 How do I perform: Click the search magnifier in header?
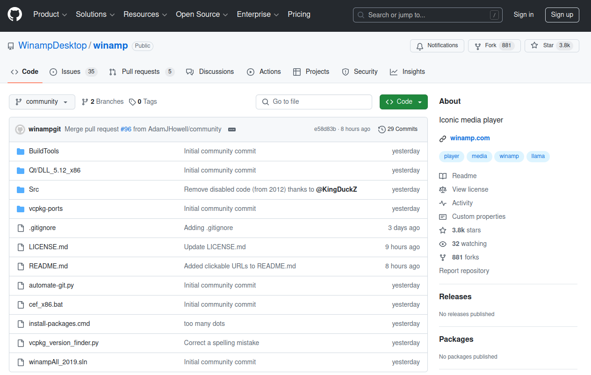pyautogui.click(x=361, y=15)
